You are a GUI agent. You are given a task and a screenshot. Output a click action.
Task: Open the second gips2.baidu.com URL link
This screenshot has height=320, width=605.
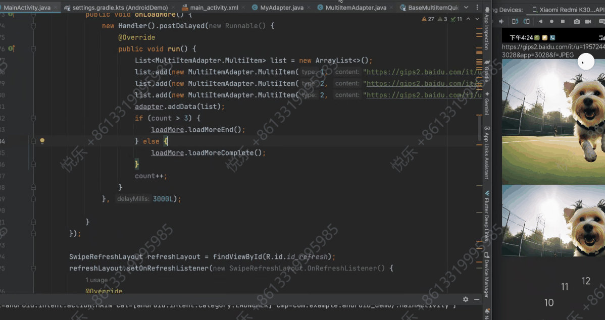424,84
